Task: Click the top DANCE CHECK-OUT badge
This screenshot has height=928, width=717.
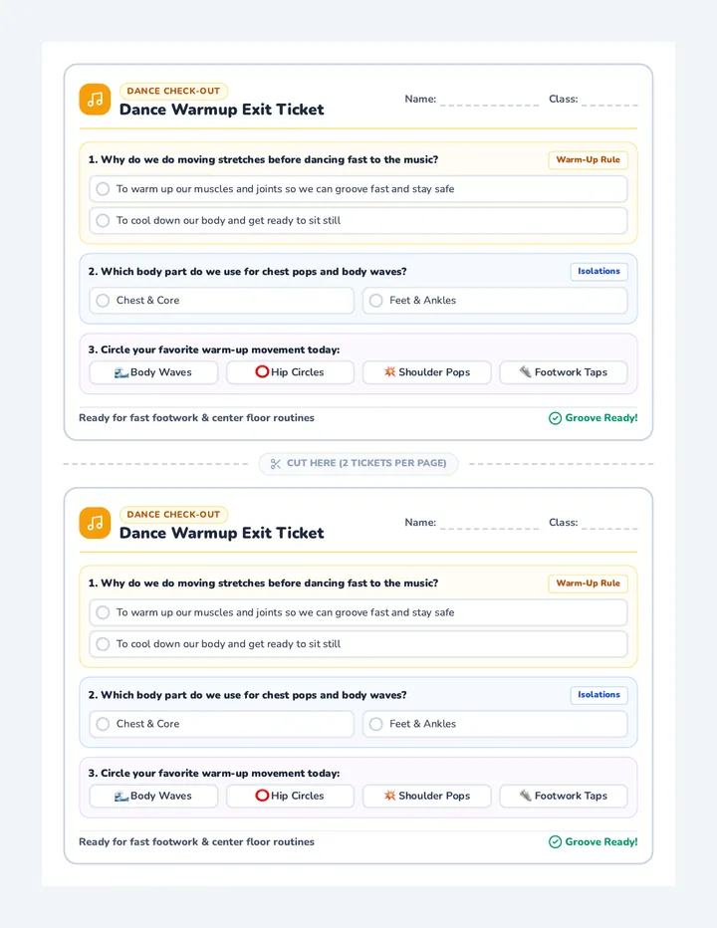Action: tap(173, 92)
